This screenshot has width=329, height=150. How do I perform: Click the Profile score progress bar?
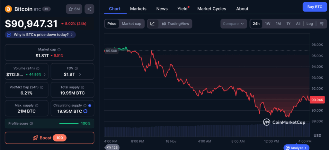(69, 123)
